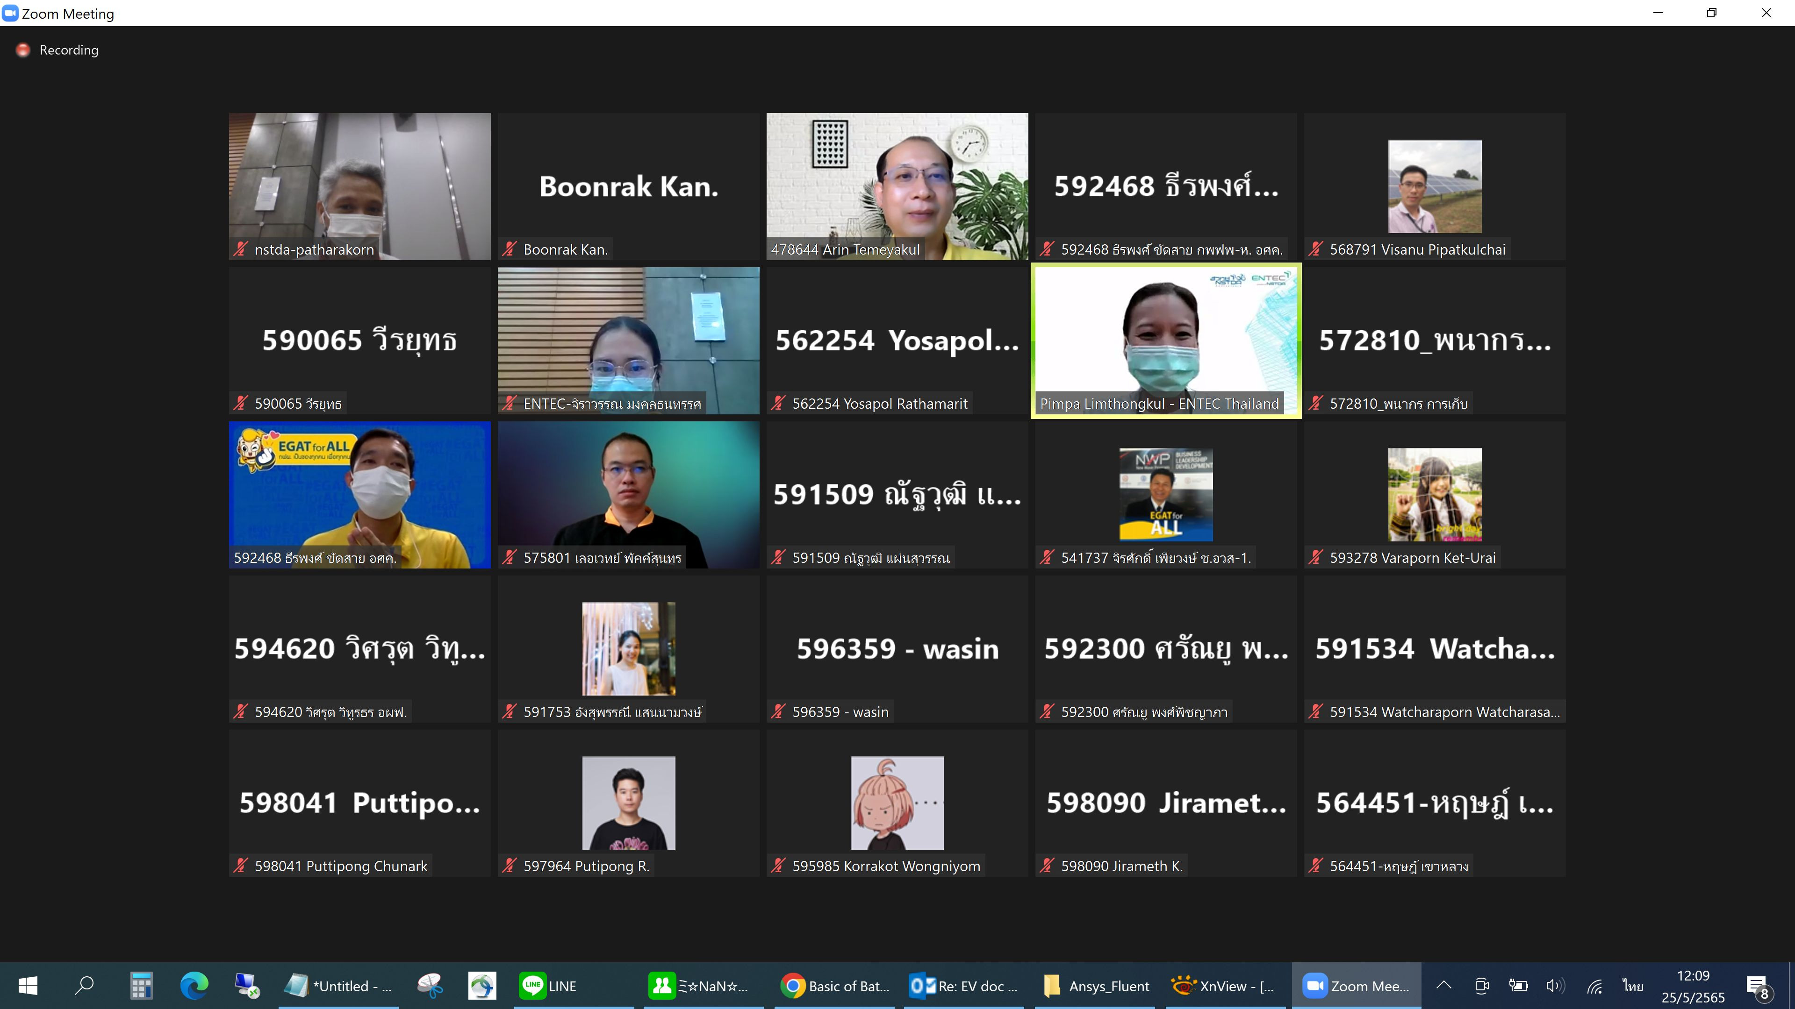Click muted mic icon beside nstda-patharakorn
This screenshot has width=1795, height=1009.
[x=240, y=249]
